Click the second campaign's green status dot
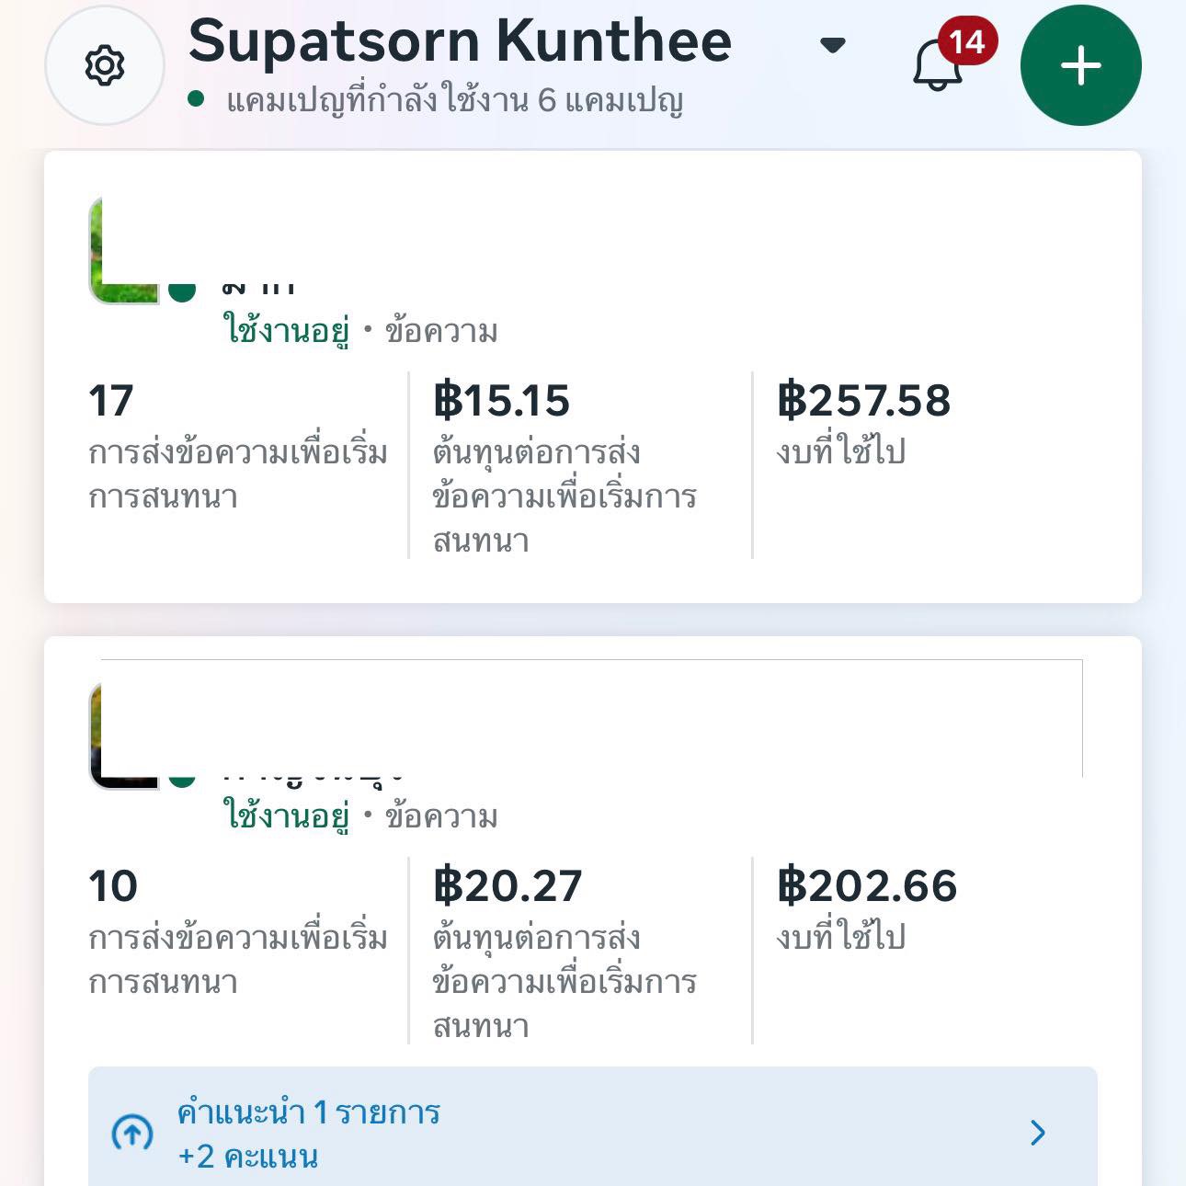1186x1186 pixels. pos(182,778)
